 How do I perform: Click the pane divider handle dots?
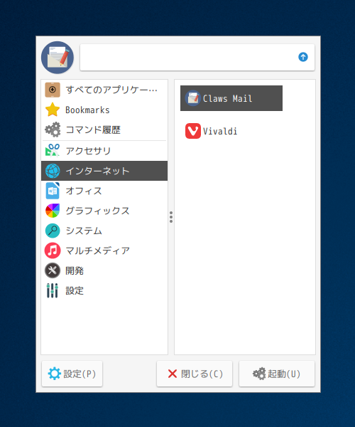pyautogui.click(x=171, y=217)
